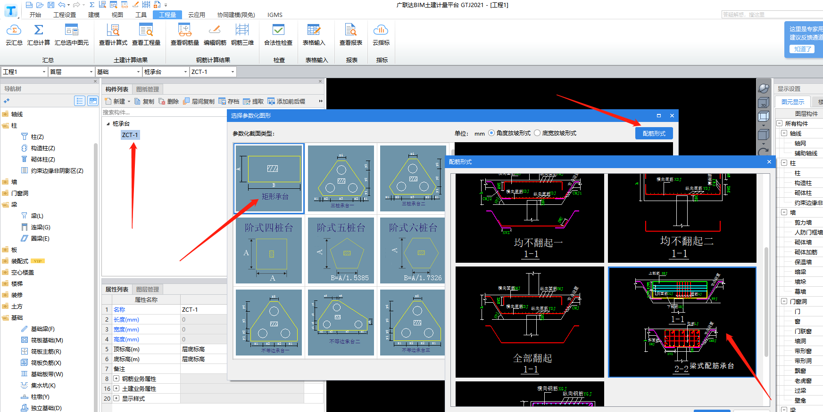823x412 pixels.
Task: Select the 阶式五桩台 shape thumbnail
Action: (341, 250)
